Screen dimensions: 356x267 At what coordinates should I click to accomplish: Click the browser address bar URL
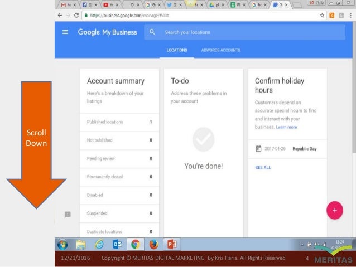point(129,16)
